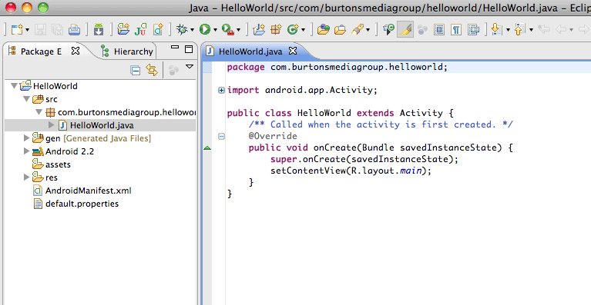Click the New wizard toolbar icon

[17, 29]
